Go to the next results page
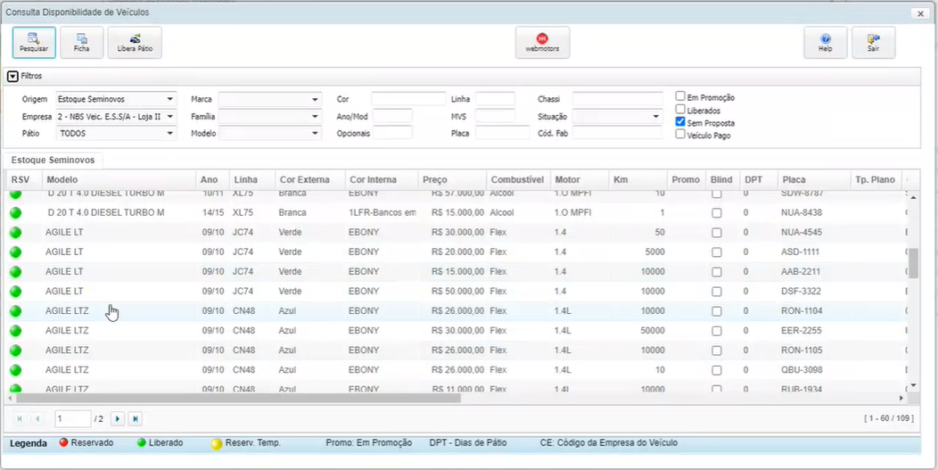 (118, 419)
